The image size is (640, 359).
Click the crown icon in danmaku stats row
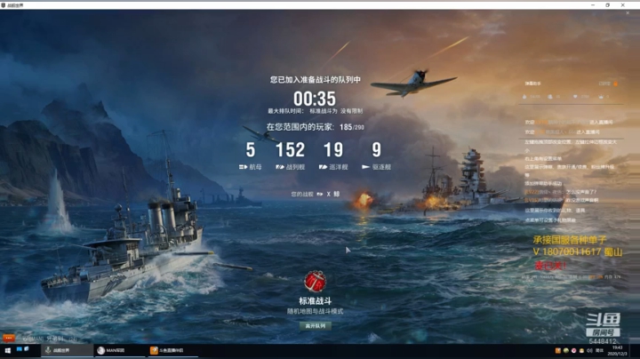click(x=601, y=97)
